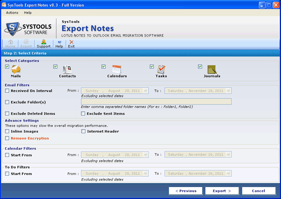Viewport: 281px width, 199px height.
Task: Click the Contacts category icon
Action: click(x=67, y=70)
